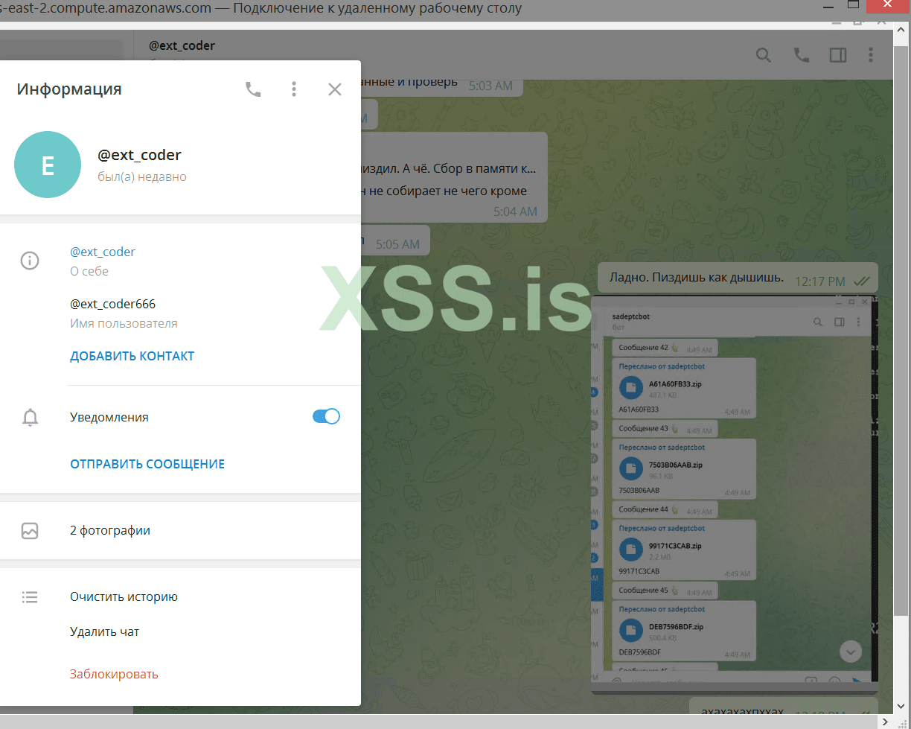Click the message bubble timestamped 5:05 AM
The width and height of the screenshot is (911, 729).
[395, 241]
